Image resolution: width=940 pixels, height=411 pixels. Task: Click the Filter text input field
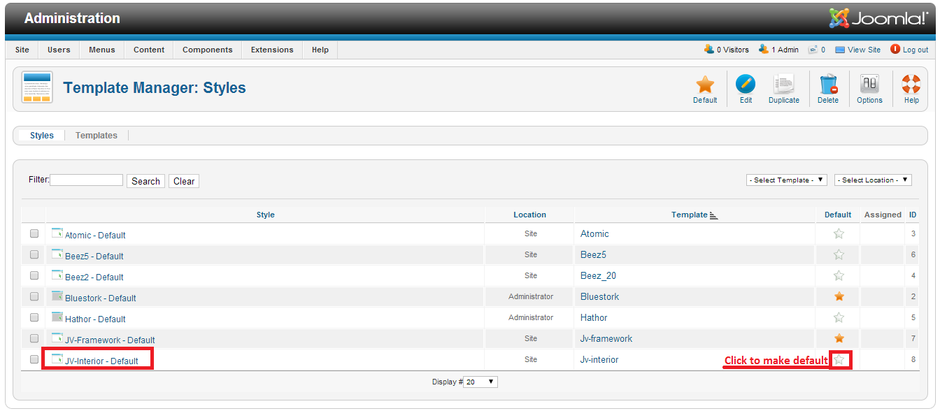87,180
